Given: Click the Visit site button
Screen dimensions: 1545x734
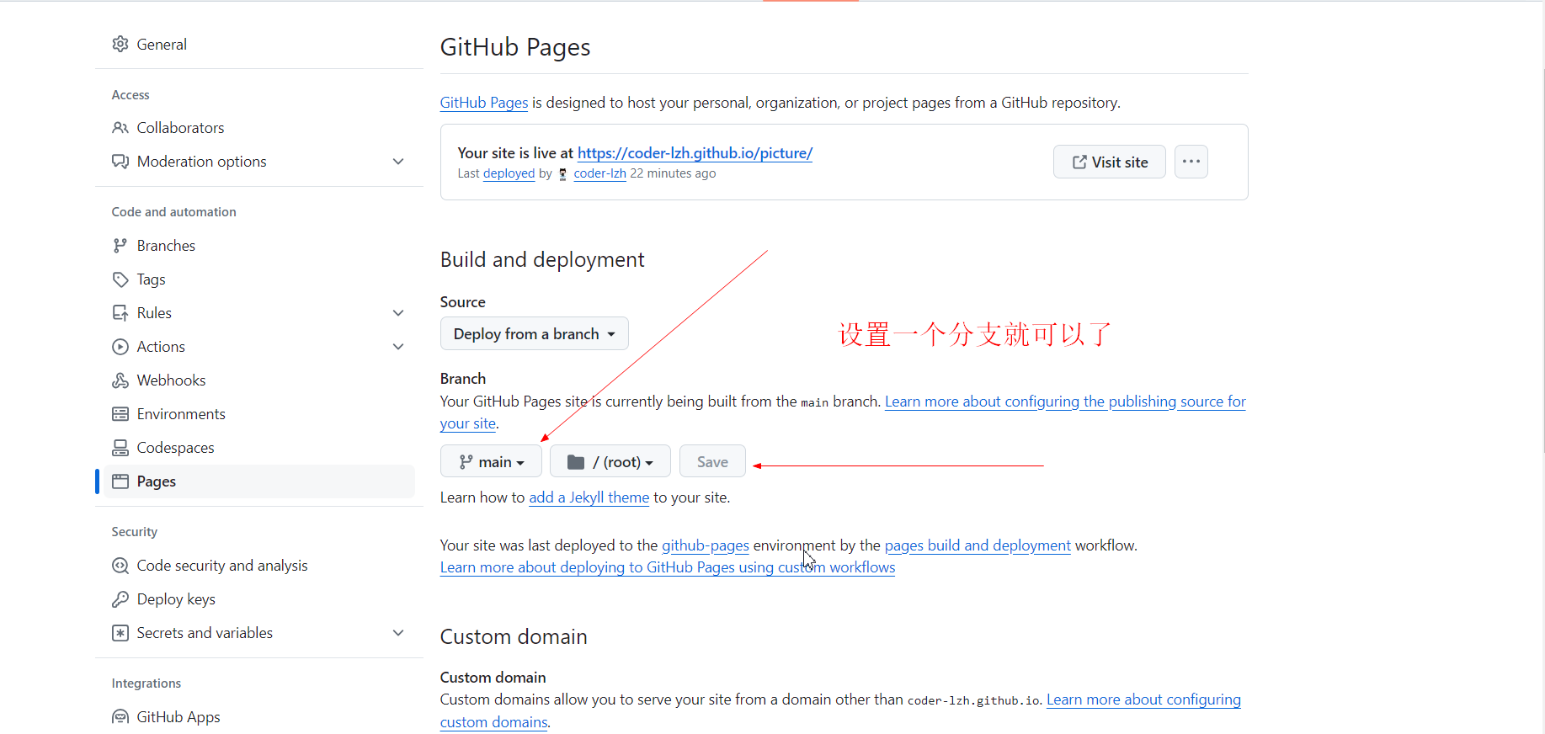Looking at the screenshot, I should (1110, 162).
